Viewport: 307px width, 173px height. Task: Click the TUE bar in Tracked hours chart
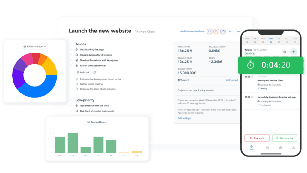(73, 143)
